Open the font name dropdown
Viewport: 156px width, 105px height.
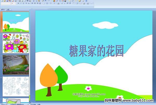coord(5,4)
